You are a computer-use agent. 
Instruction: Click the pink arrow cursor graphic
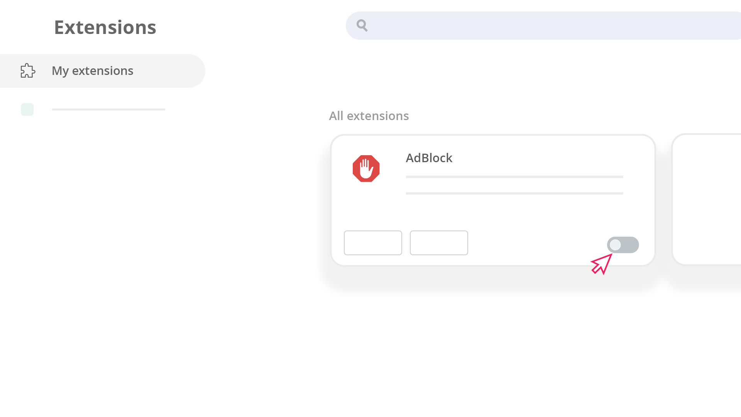coord(601,264)
